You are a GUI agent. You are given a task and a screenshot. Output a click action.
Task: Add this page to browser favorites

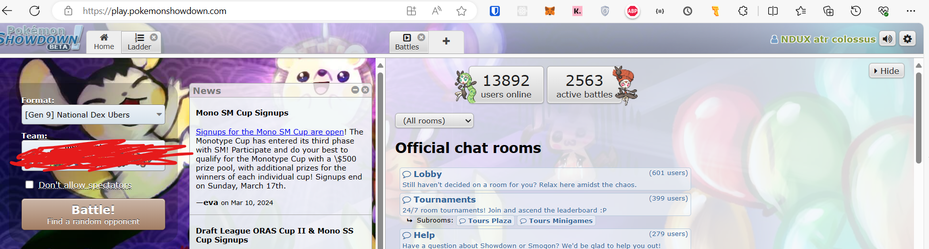(461, 11)
